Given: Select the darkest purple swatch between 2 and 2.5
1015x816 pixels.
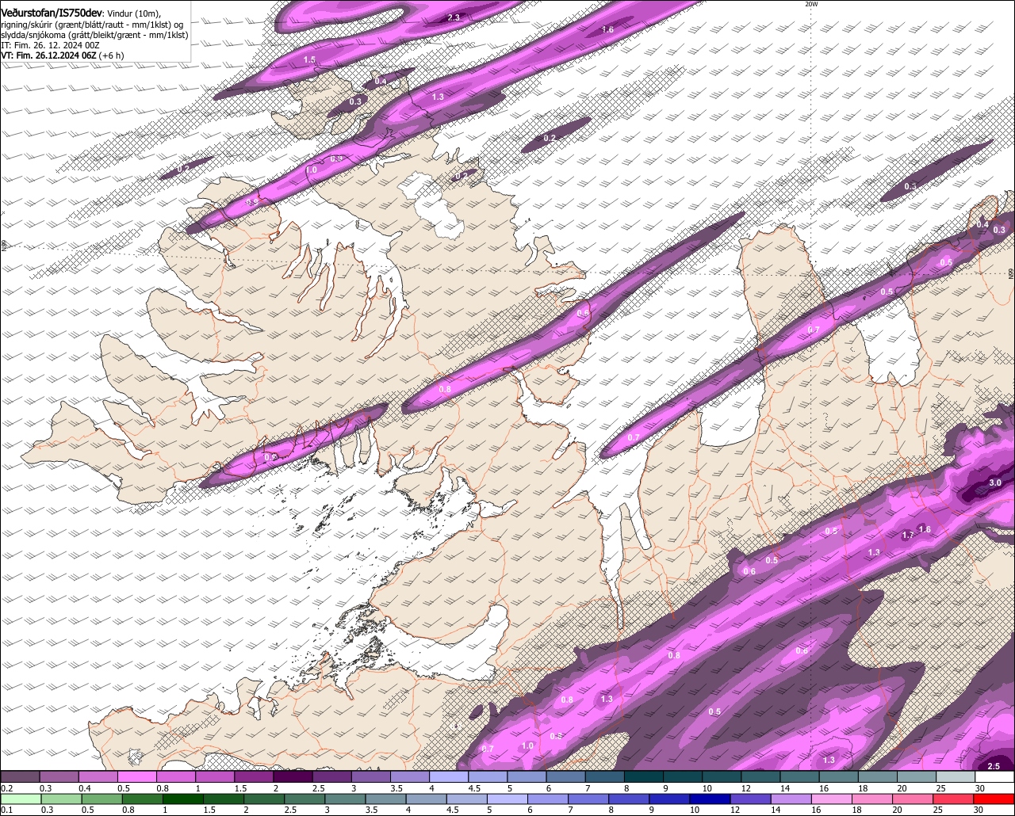Looking at the screenshot, I should click(293, 777).
